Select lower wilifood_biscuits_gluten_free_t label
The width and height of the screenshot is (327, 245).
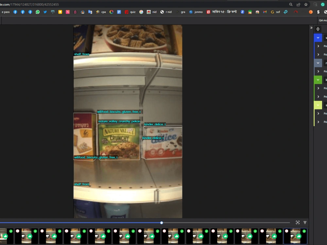[x=96, y=157]
